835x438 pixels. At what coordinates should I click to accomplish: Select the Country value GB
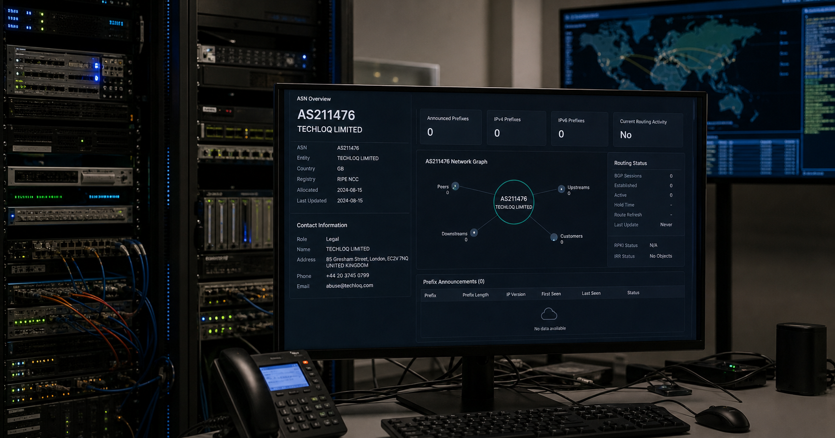[340, 169]
